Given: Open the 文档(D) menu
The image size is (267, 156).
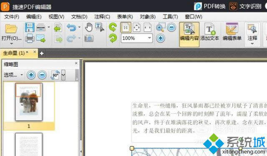Looking at the screenshot, I should [x=79, y=17].
